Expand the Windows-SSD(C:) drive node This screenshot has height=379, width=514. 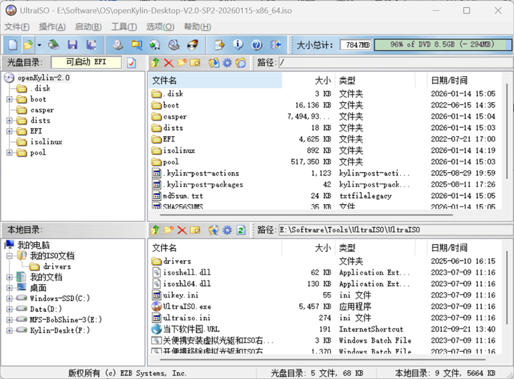pyautogui.click(x=9, y=298)
